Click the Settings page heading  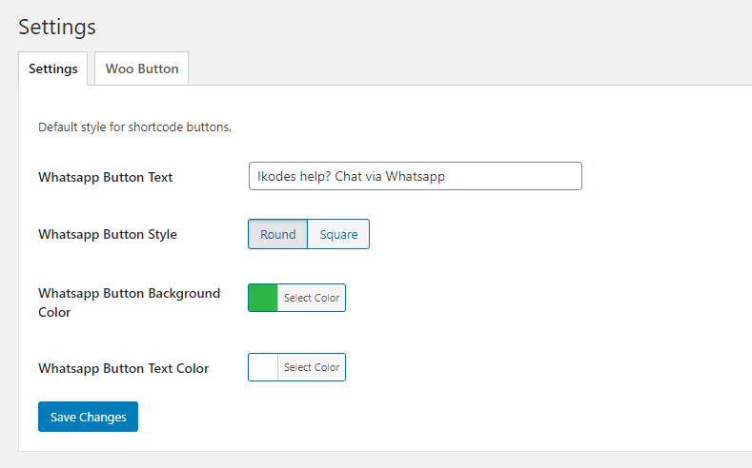coord(57,27)
